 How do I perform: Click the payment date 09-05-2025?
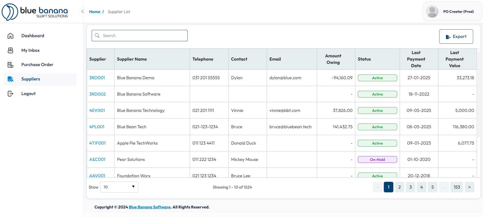pyautogui.click(x=419, y=110)
